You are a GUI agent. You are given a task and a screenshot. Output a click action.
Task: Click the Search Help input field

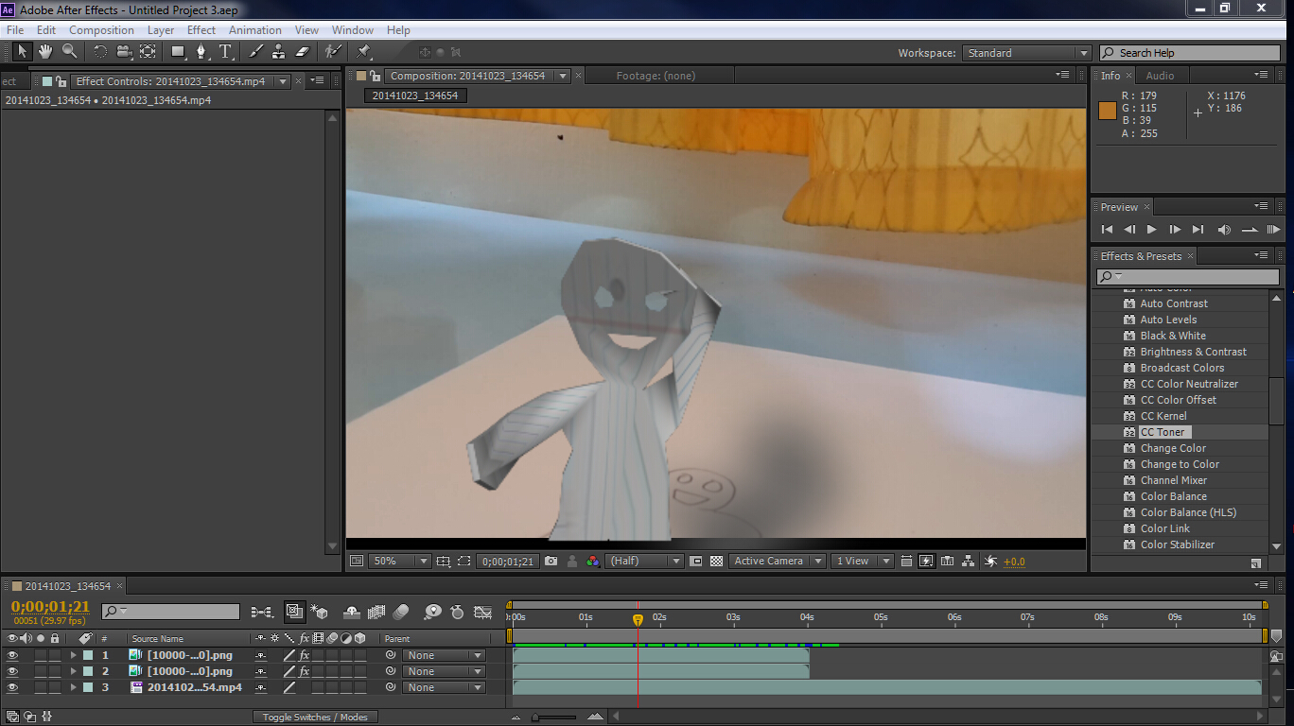[1188, 53]
